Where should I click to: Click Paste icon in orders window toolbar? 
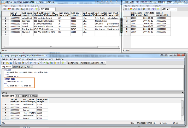pos(144,9)
